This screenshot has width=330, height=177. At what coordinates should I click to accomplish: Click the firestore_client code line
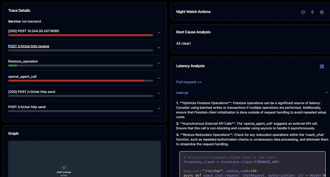click(231, 162)
